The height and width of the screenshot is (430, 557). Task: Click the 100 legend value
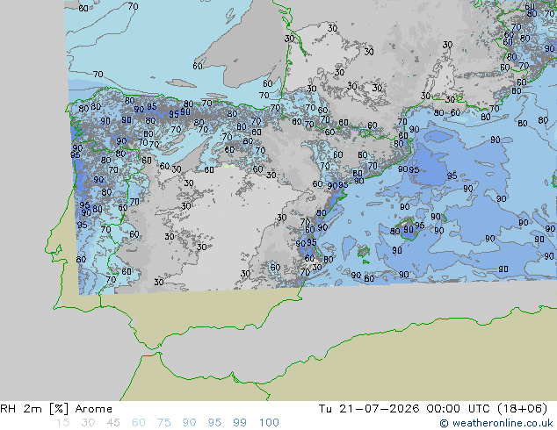pos(269,423)
